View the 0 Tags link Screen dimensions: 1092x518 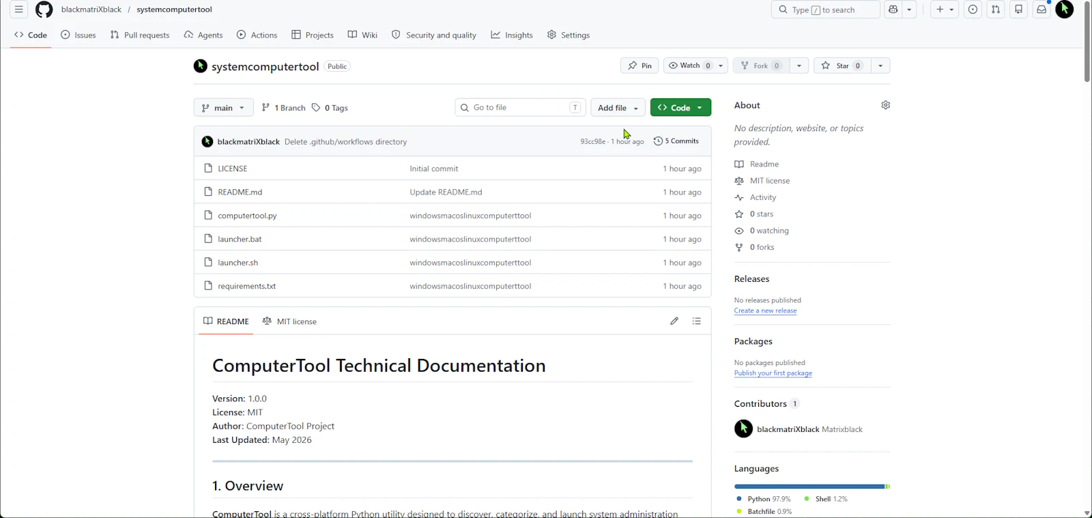(x=330, y=108)
